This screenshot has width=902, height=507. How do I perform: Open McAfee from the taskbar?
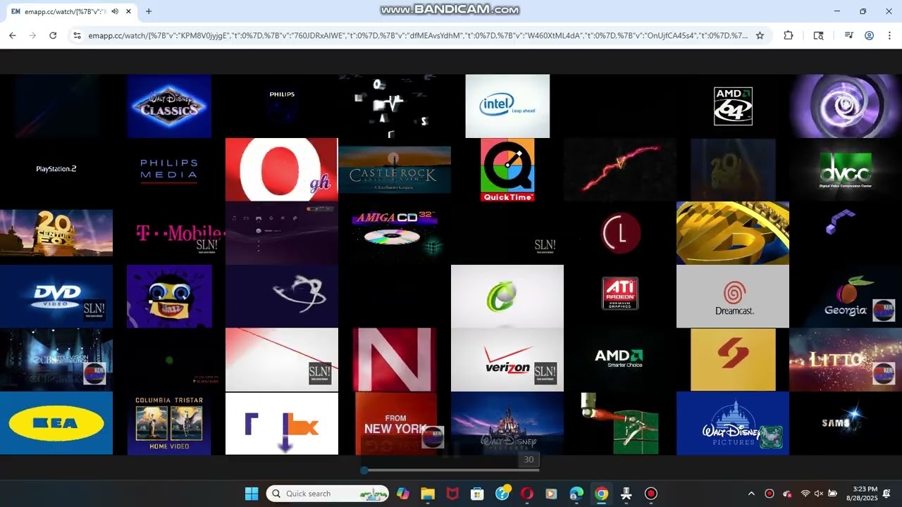pyautogui.click(x=452, y=494)
